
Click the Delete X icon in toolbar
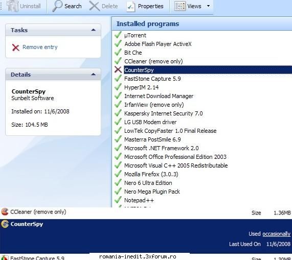coord(95,6)
